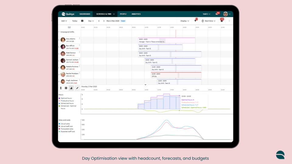Select the grid table view icon

click(66, 88)
